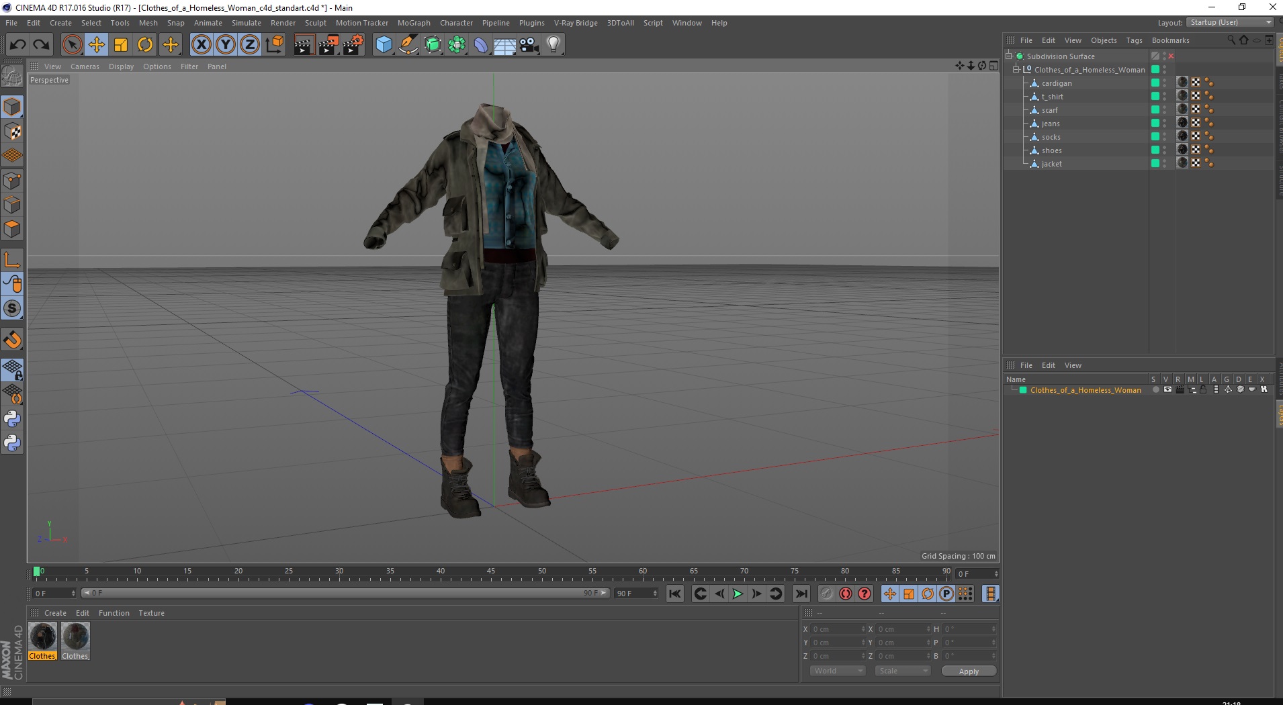Click the coordinate system icon

[274, 45]
